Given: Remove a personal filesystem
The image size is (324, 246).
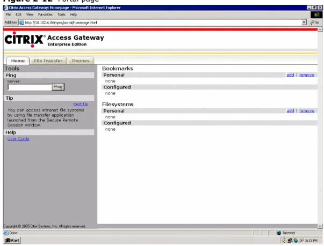Looking at the screenshot, I should tap(307, 111).
